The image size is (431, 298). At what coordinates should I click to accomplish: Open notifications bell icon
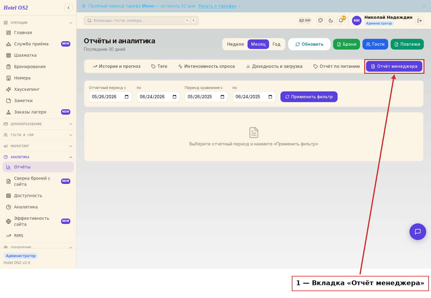point(341,21)
